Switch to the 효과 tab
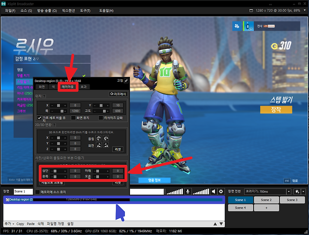 (84, 87)
